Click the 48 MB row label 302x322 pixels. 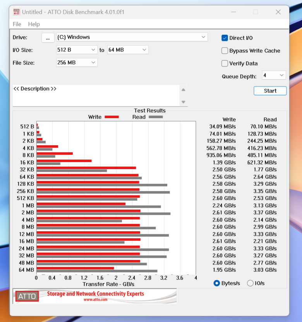tap(26, 263)
